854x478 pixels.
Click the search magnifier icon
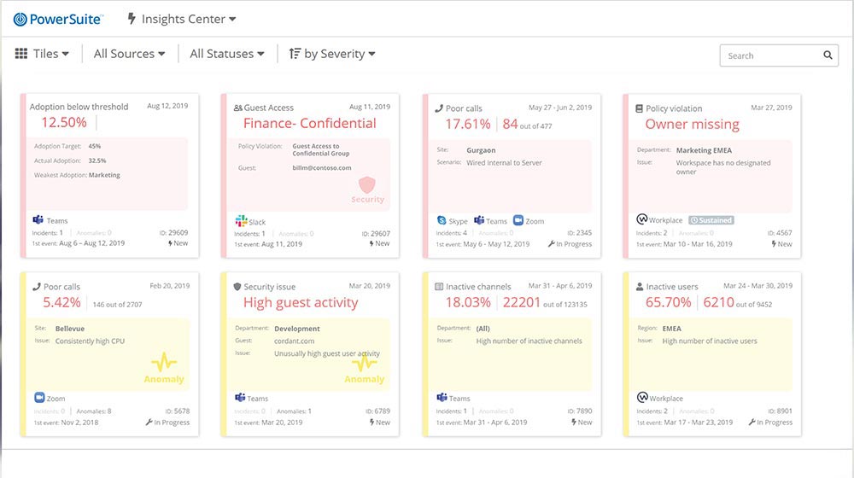point(828,55)
